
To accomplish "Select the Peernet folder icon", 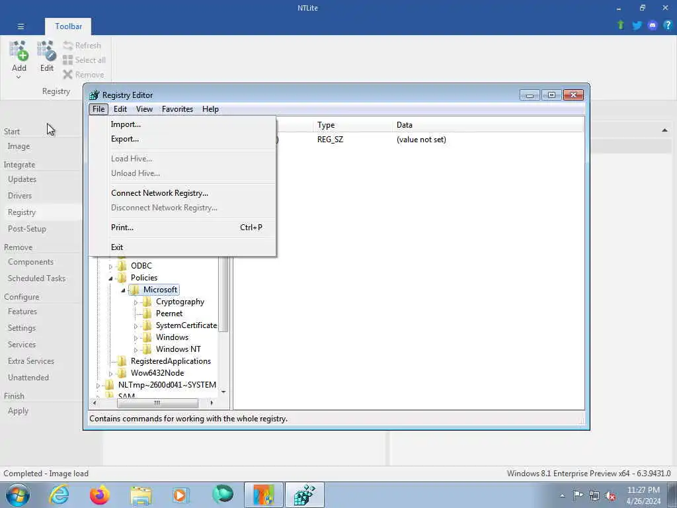I will [147, 314].
